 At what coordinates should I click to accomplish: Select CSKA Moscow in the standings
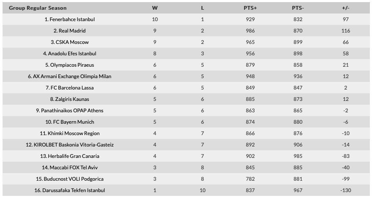click(72, 42)
